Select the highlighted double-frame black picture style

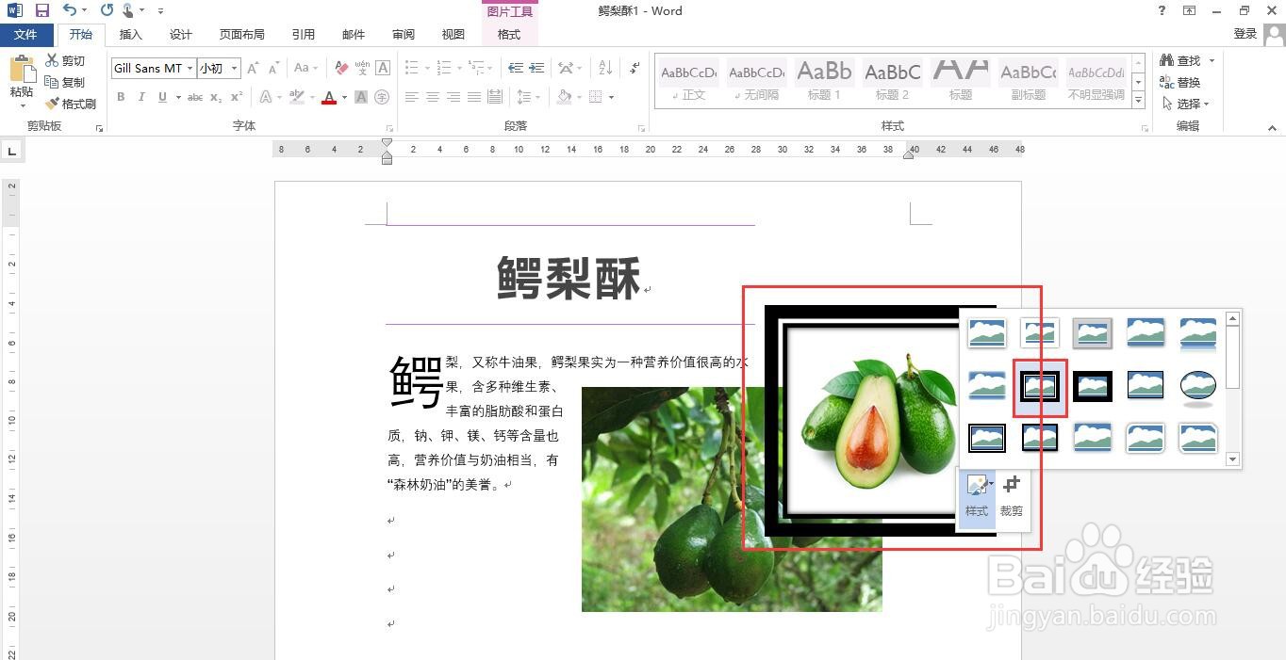[1040, 386]
